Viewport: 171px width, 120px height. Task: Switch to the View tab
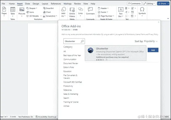point(85,4)
